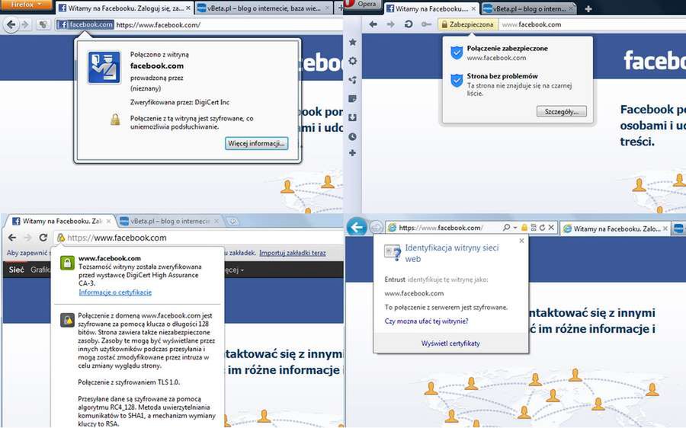This screenshot has height=428, width=686.
Task: Reload the page in Opera
Action: tap(409, 24)
